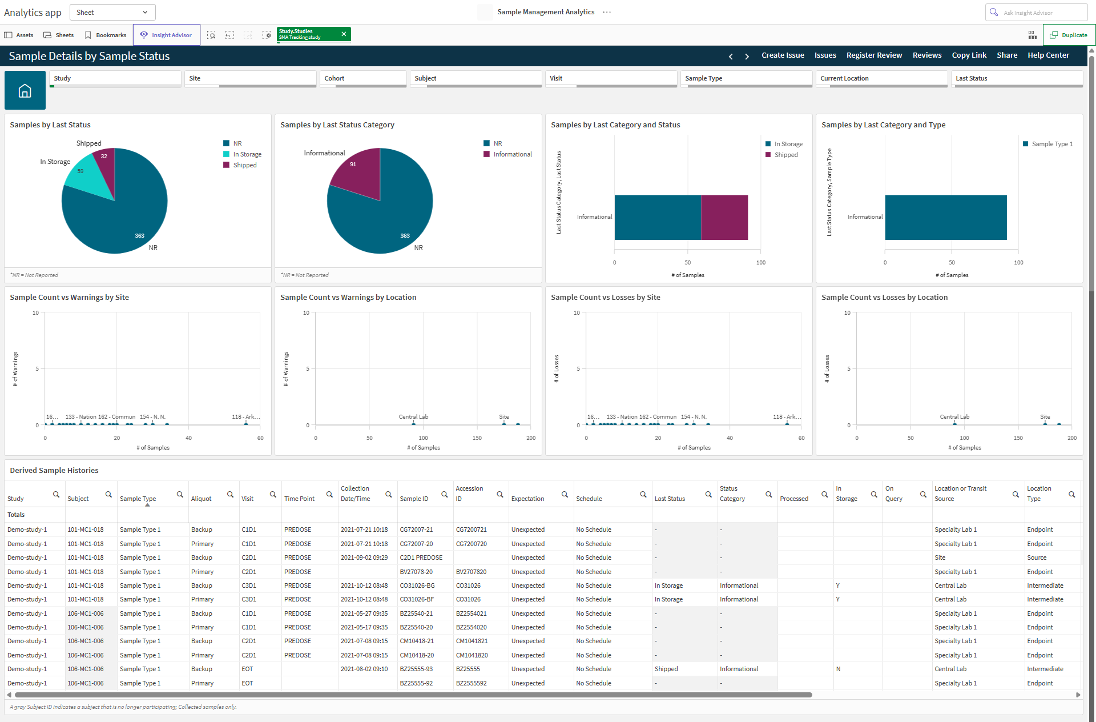Click Informational legend swatch in Last Status Category
The width and height of the screenshot is (1096, 722).
pyautogui.click(x=487, y=154)
